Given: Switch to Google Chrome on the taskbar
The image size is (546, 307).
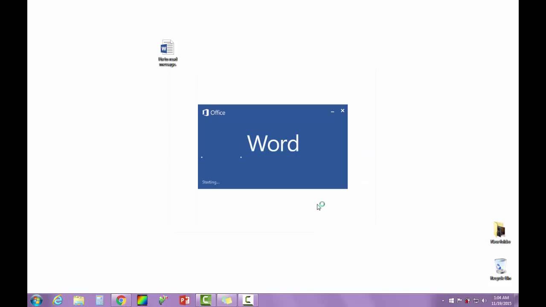Looking at the screenshot, I should (121, 301).
